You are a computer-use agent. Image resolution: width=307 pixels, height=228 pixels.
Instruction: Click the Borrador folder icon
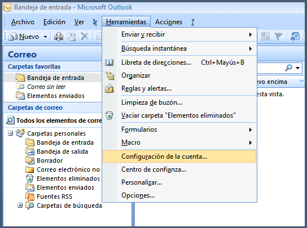coord(30,160)
